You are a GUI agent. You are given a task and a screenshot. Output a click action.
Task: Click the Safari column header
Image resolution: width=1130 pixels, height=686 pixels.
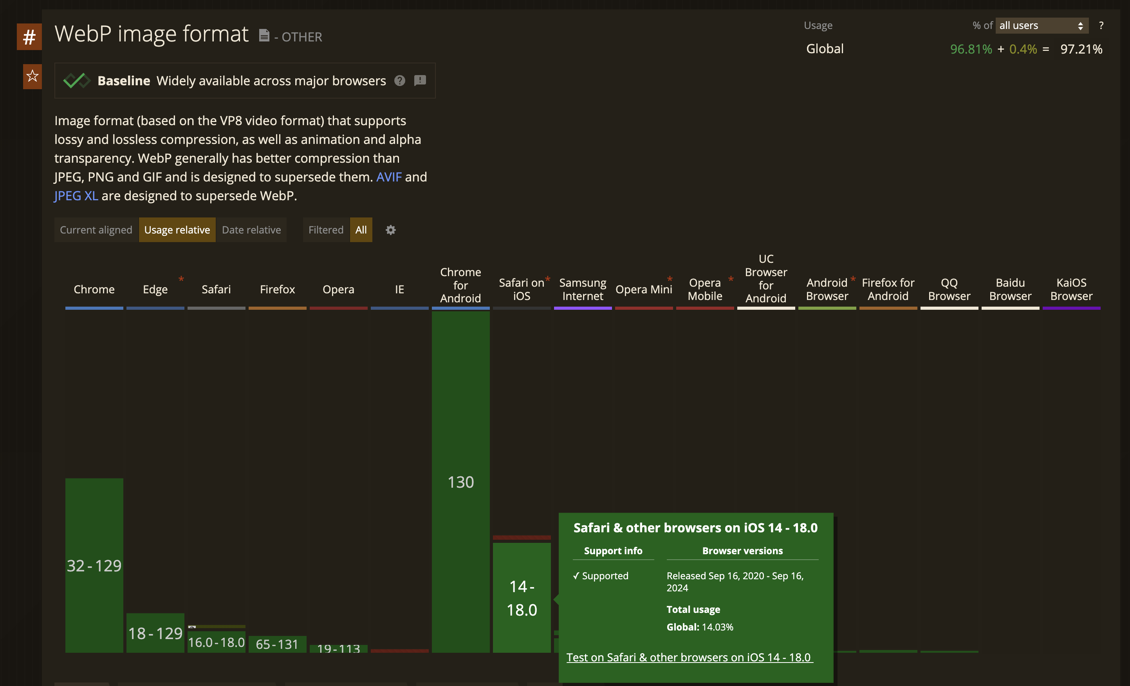pos(216,289)
